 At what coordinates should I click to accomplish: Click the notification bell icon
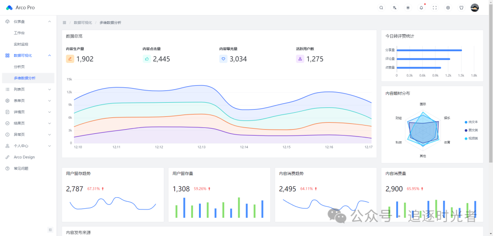click(x=421, y=8)
